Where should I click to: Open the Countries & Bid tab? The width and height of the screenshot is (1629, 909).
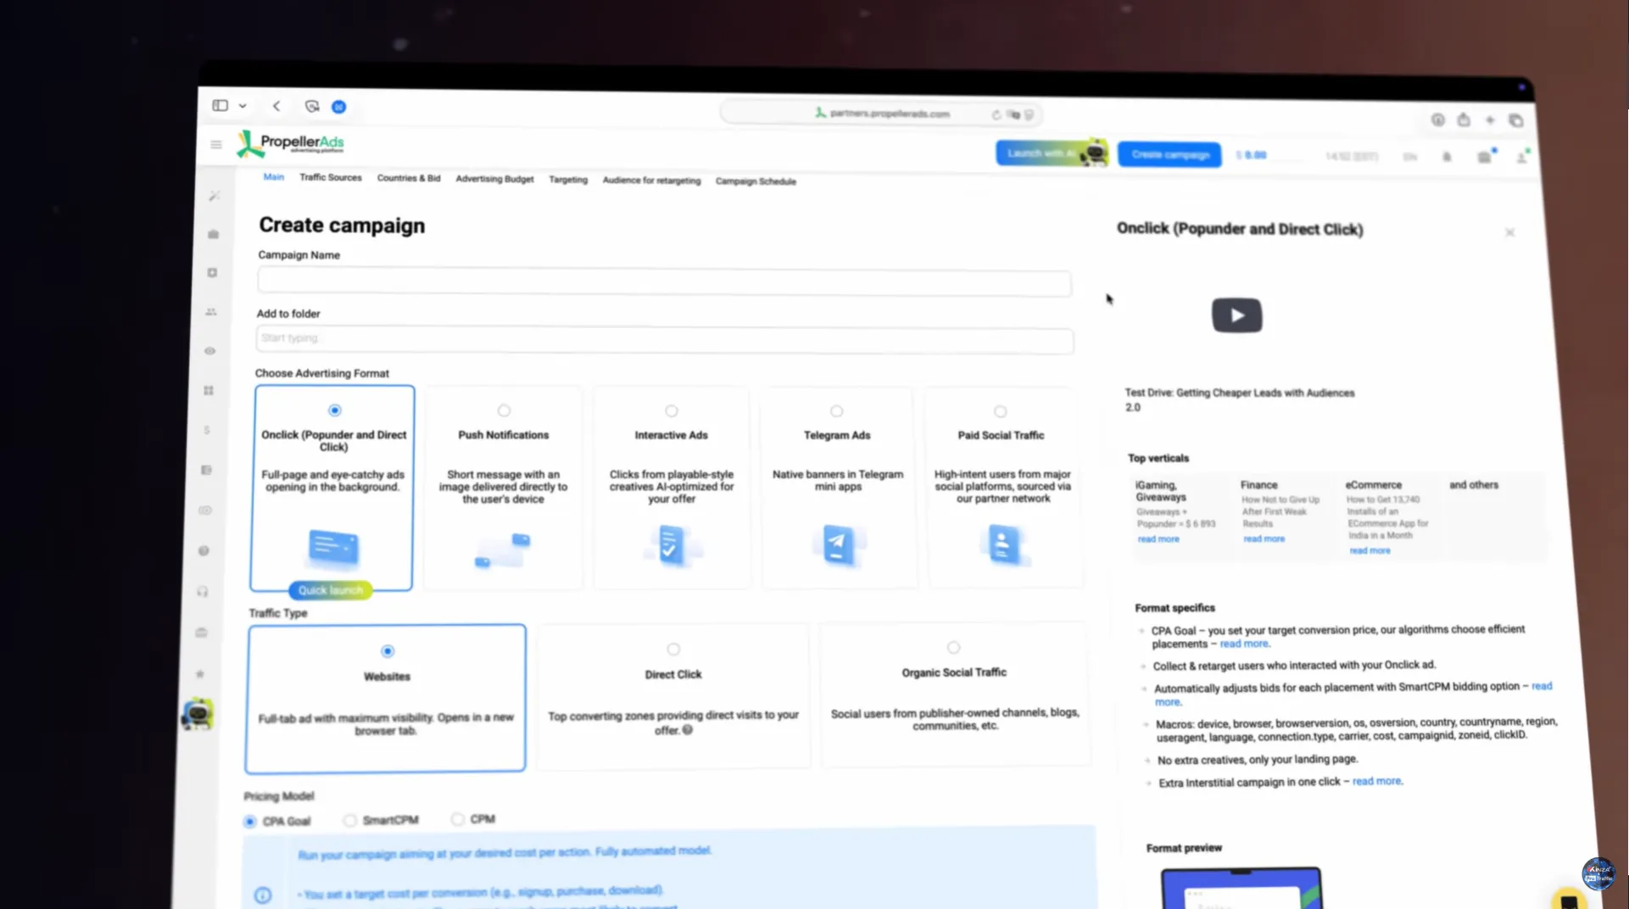409,178
